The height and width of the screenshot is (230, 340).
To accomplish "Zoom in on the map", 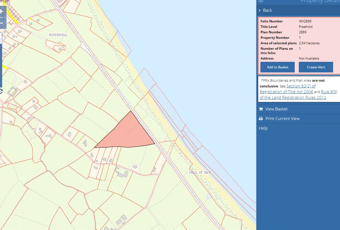I will coord(2,12).
